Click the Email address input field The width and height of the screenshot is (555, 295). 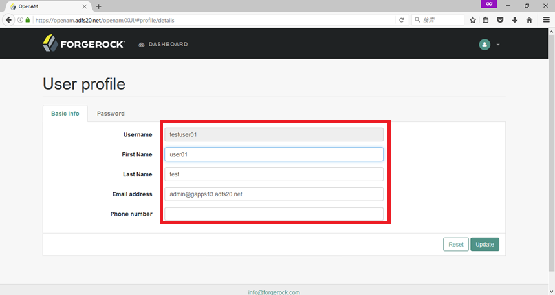pos(274,194)
